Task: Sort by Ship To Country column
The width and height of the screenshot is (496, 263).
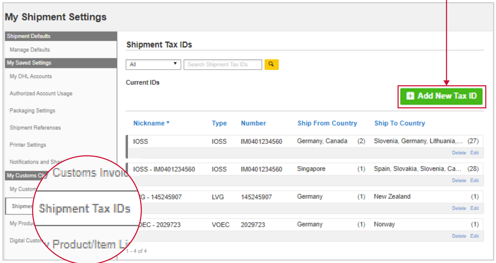Action: click(x=399, y=123)
